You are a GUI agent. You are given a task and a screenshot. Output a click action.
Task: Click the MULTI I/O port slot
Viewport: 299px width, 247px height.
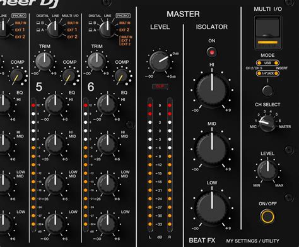pos(267,32)
